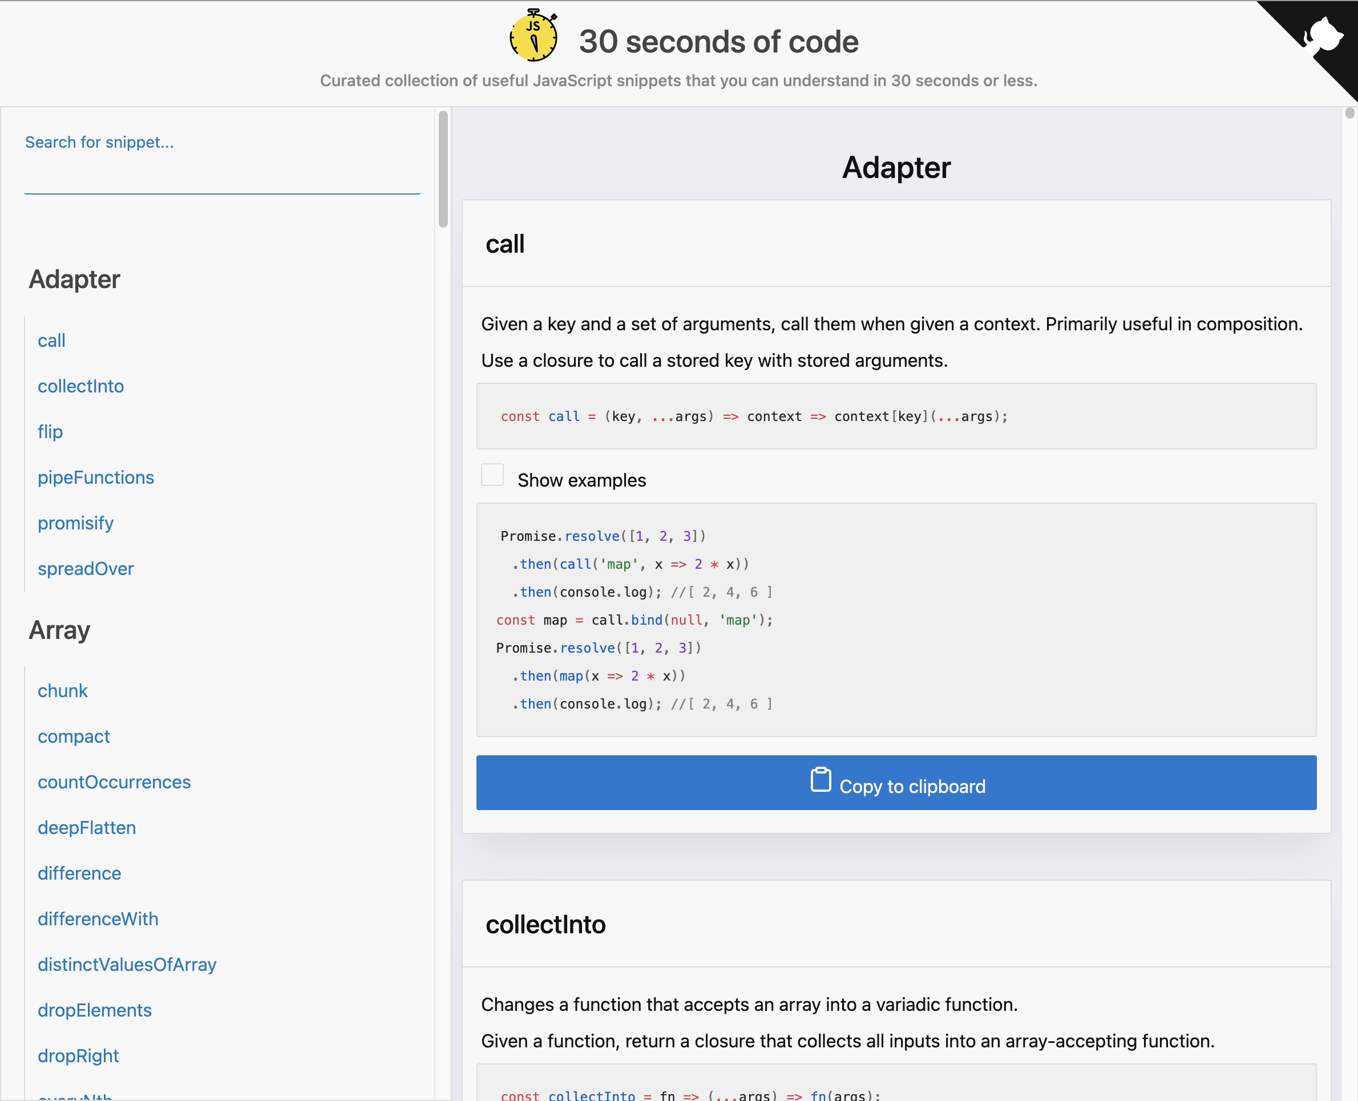Screen dimensions: 1358x1101
Task: Select the deepFlatten snippet
Action: click(x=86, y=828)
